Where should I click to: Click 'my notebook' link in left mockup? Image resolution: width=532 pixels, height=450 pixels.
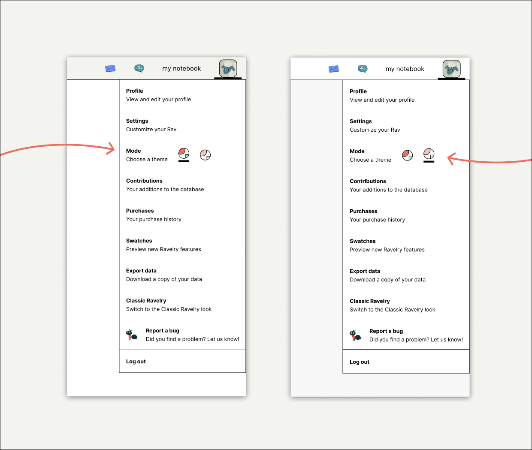point(181,69)
